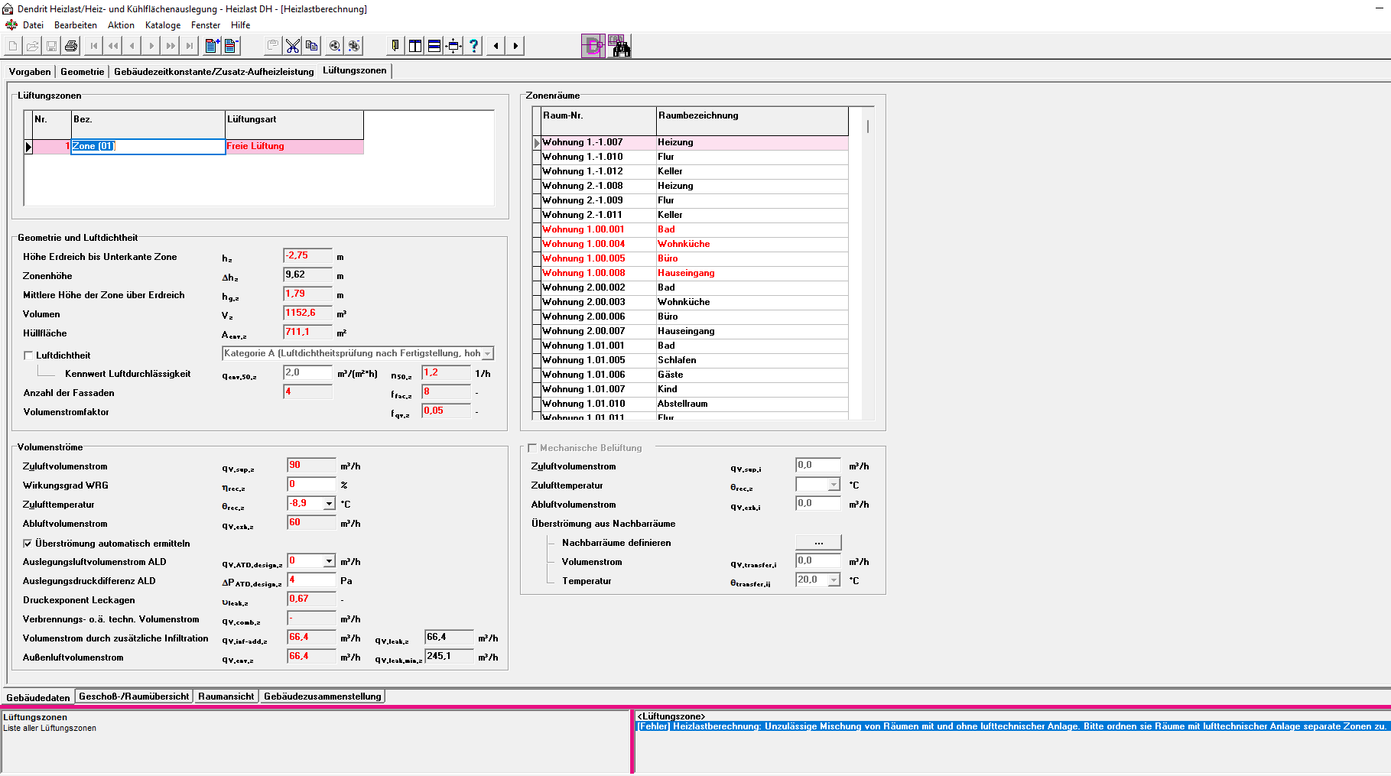Select the Lüftungszonen tab
1391x776 pixels.
click(x=355, y=70)
